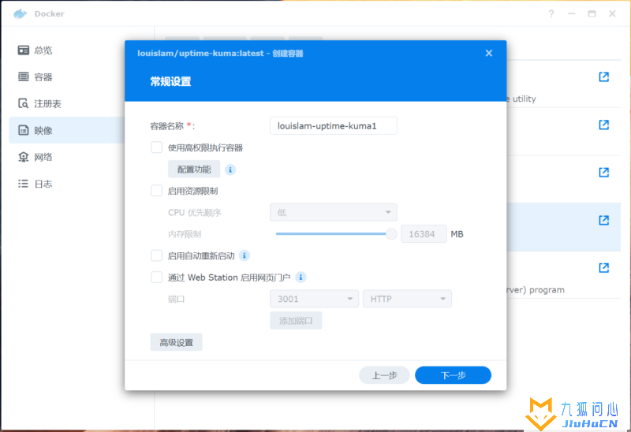Open external link in highlighted image row
The image size is (631, 432).
pyautogui.click(x=603, y=221)
